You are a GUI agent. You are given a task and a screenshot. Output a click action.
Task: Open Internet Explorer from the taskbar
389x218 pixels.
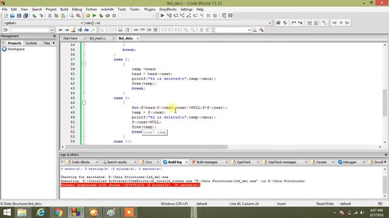(x=41, y=213)
